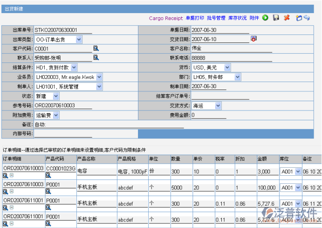
Task: Click the floppy disk save icon
Action: click(x=276, y=18)
